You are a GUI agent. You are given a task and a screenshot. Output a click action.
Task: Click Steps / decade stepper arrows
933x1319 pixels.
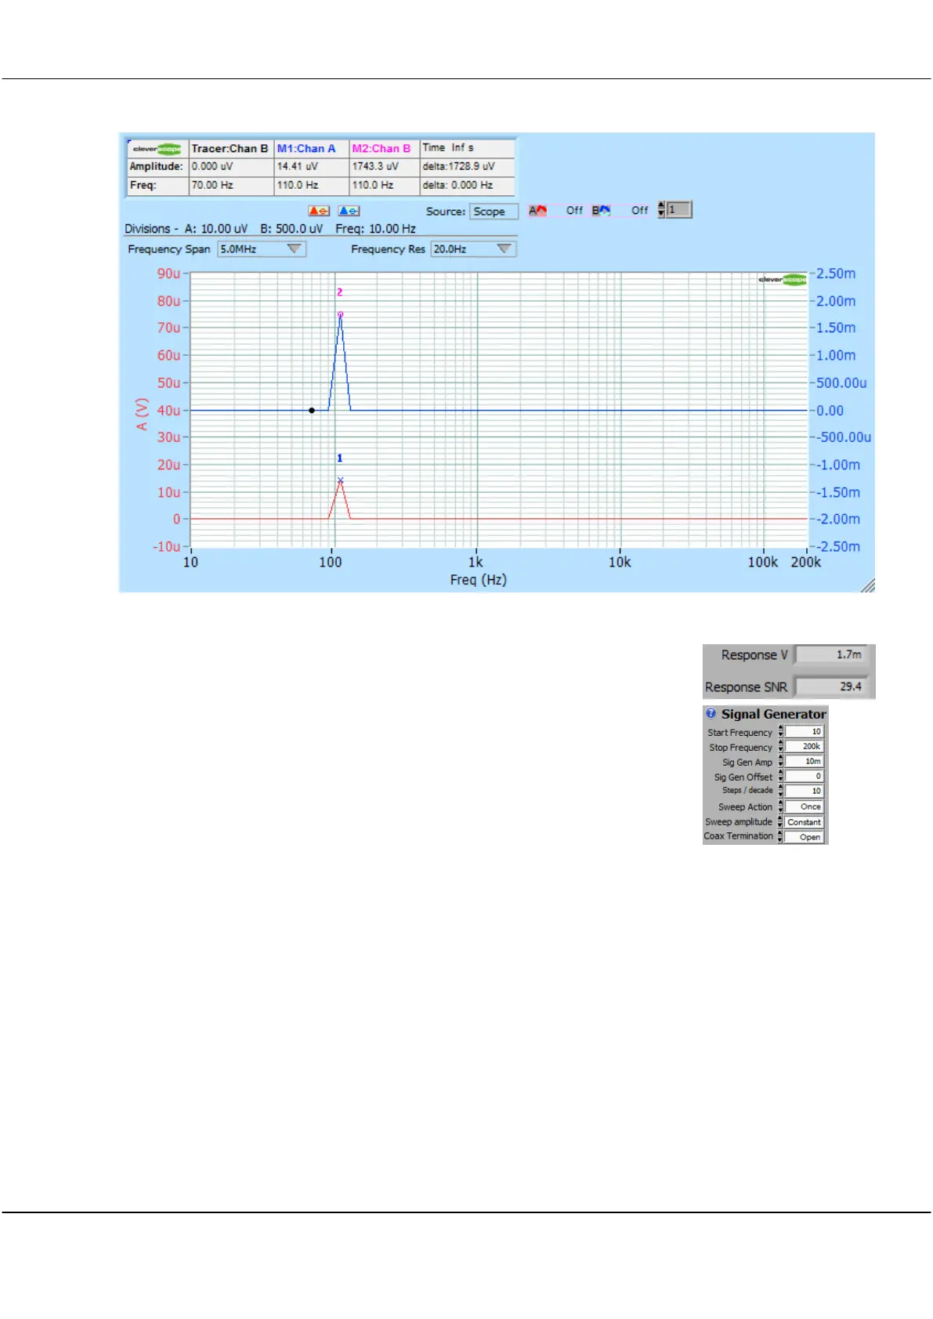[x=780, y=791]
